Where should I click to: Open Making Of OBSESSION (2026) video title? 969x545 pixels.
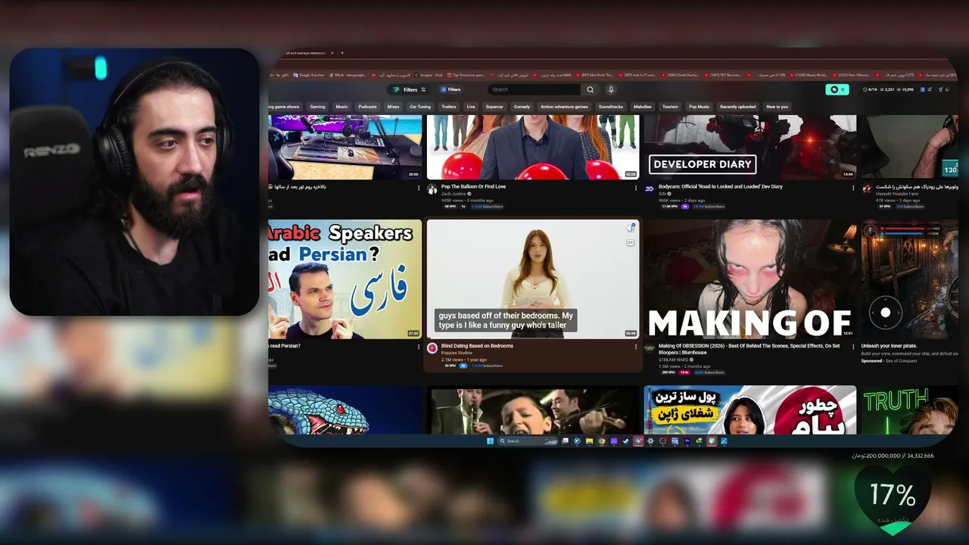(749, 349)
